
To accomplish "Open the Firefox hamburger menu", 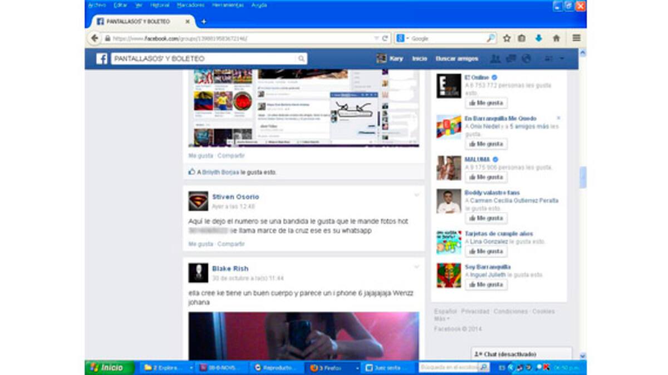I will tap(576, 38).
